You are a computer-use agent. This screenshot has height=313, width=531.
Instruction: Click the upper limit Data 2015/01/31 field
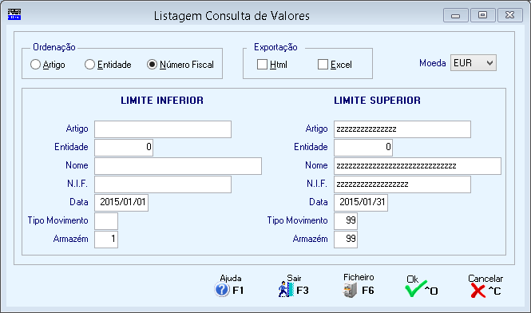[361, 203]
